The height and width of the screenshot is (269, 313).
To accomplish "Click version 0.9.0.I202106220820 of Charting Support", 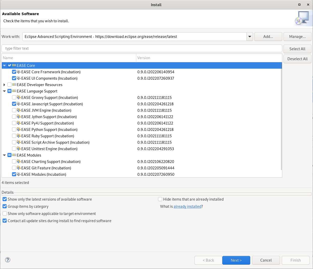I will coord(156,161).
